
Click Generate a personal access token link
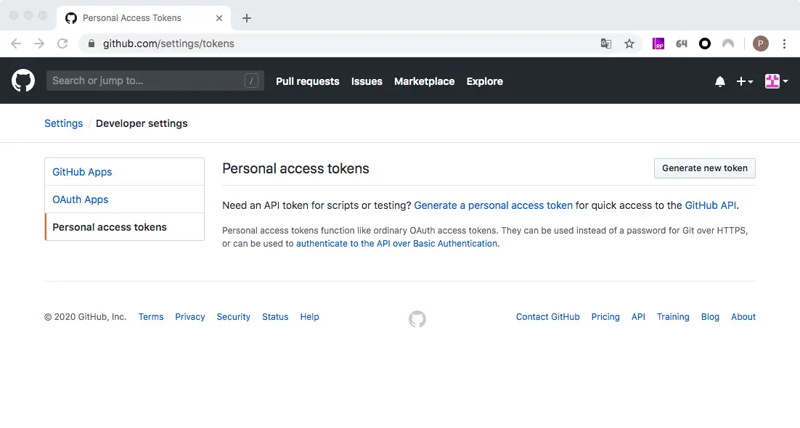pyautogui.click(x=493, y=205)
